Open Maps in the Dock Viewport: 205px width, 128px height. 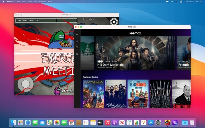[50, 123]
